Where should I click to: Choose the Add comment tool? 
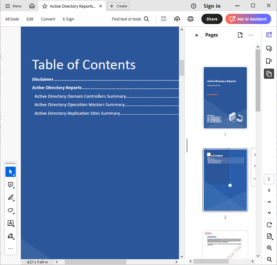(11, 185)
